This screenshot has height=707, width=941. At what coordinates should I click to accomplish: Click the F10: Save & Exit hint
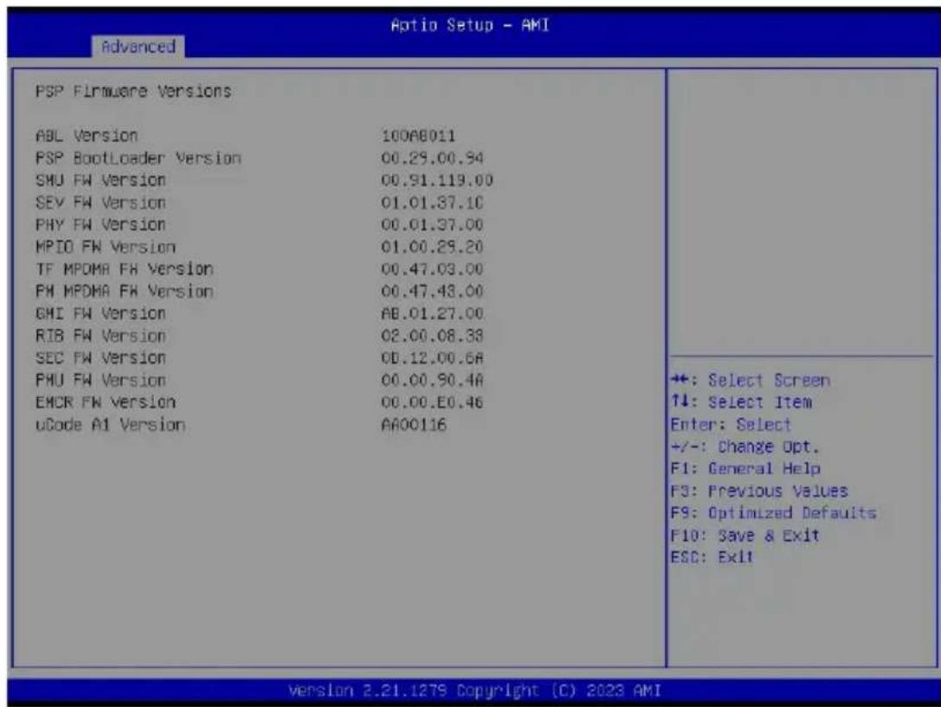click(744, 536)
